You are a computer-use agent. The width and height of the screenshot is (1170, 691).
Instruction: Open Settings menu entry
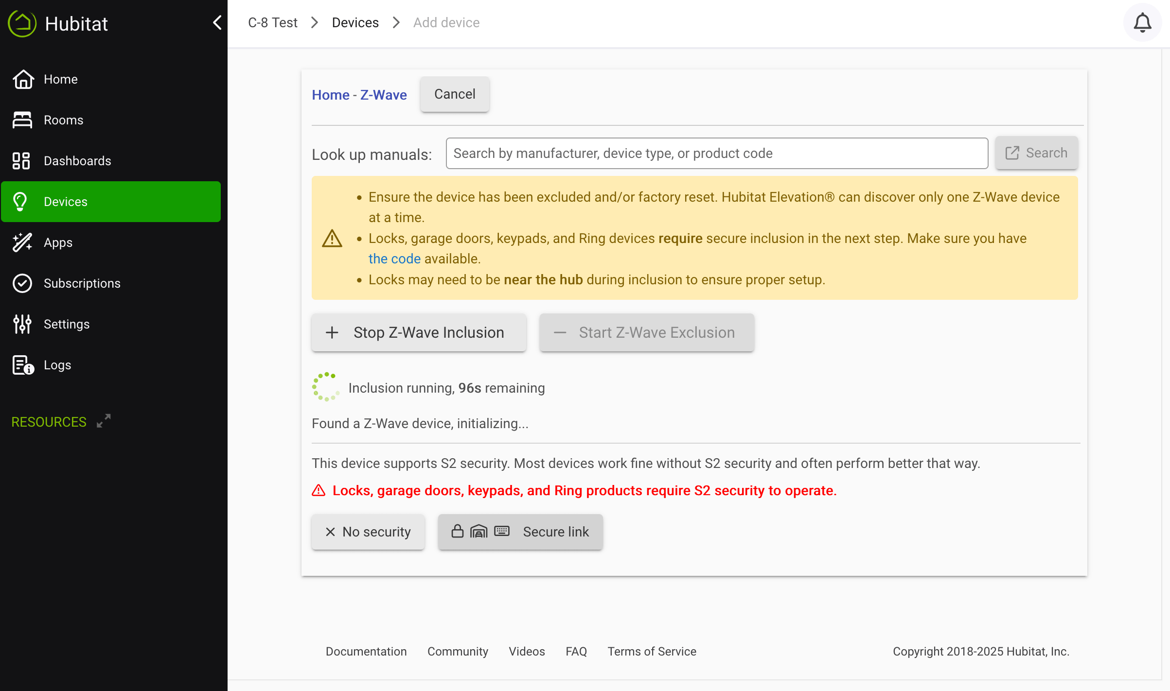click(111, 324)
